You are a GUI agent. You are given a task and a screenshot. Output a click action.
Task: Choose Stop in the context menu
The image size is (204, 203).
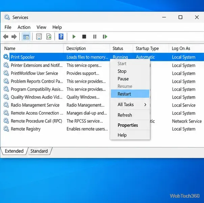130,71
